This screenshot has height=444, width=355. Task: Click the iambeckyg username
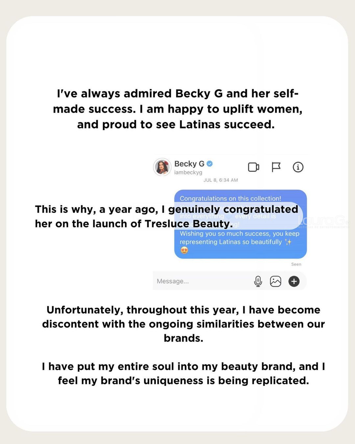(x=188, y=172)
